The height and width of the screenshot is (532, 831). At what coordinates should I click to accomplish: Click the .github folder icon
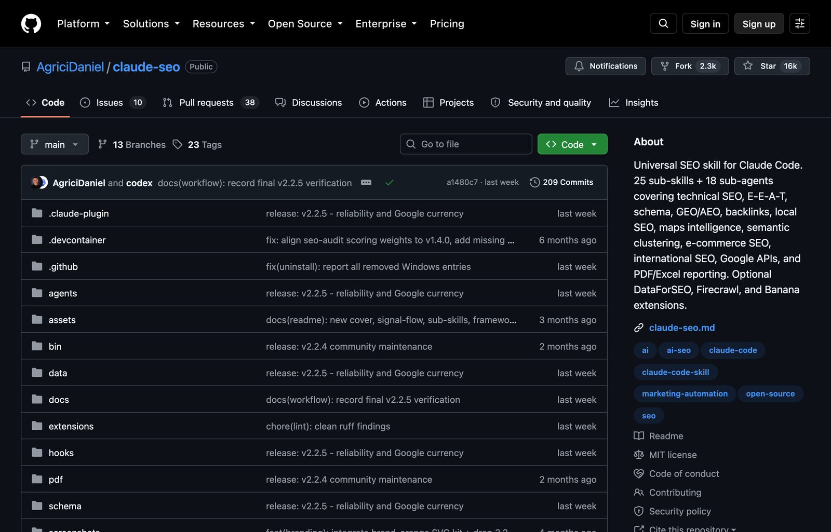coord(37,266)
